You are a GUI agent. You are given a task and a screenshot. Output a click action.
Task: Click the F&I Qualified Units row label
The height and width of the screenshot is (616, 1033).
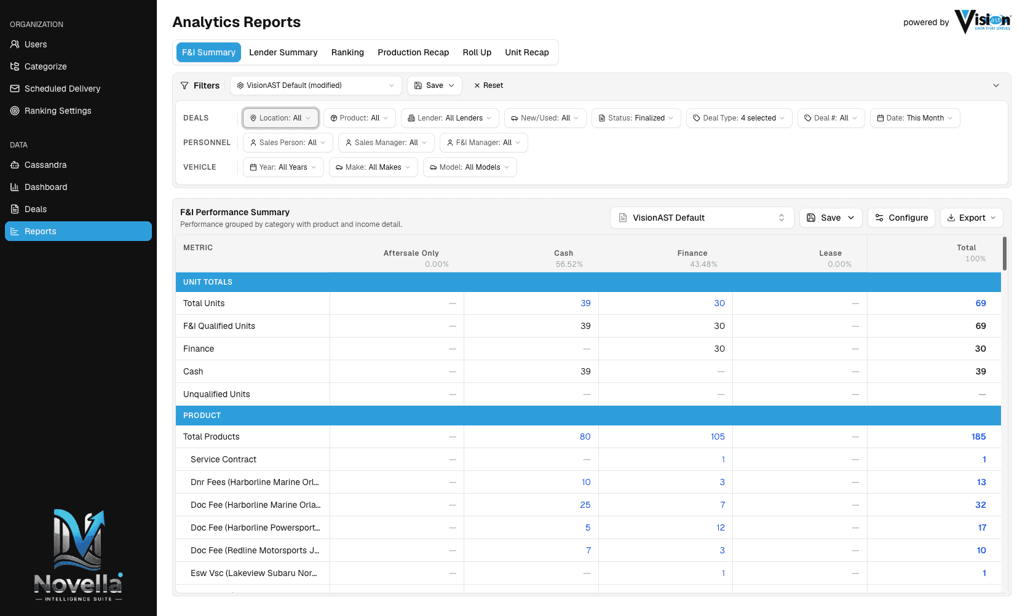tap(219, 326)
